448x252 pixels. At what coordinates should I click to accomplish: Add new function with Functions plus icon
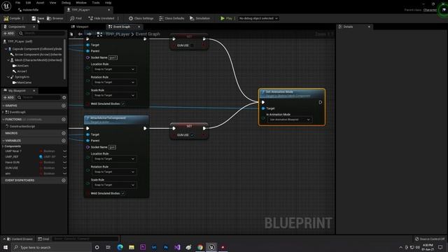[64, 120]
